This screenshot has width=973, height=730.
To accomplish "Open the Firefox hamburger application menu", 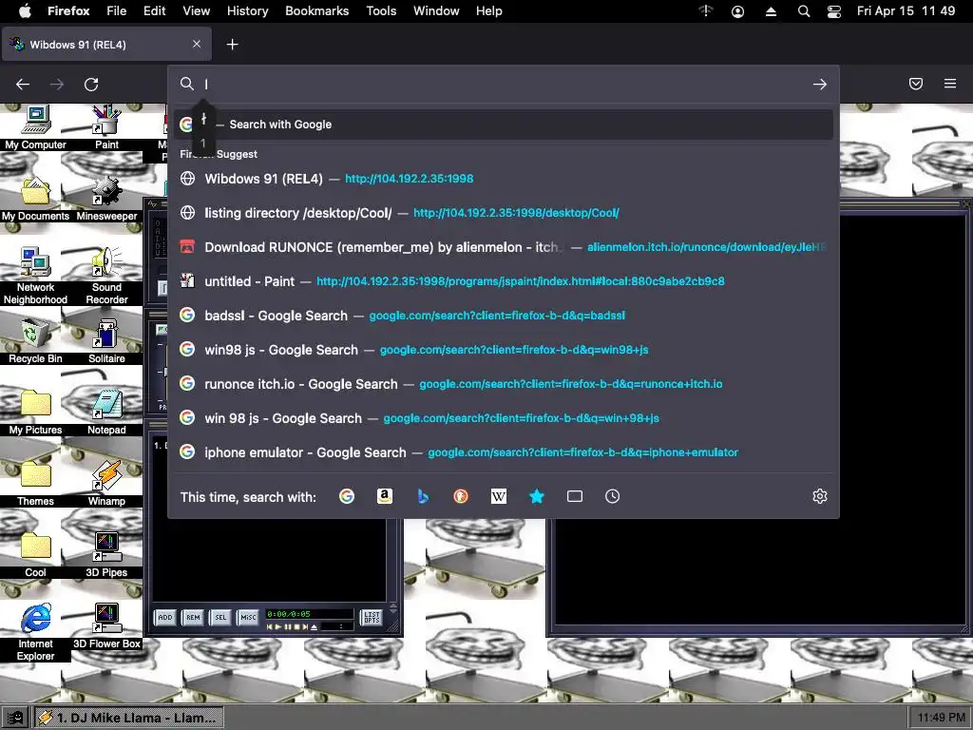I will [950, 84].
